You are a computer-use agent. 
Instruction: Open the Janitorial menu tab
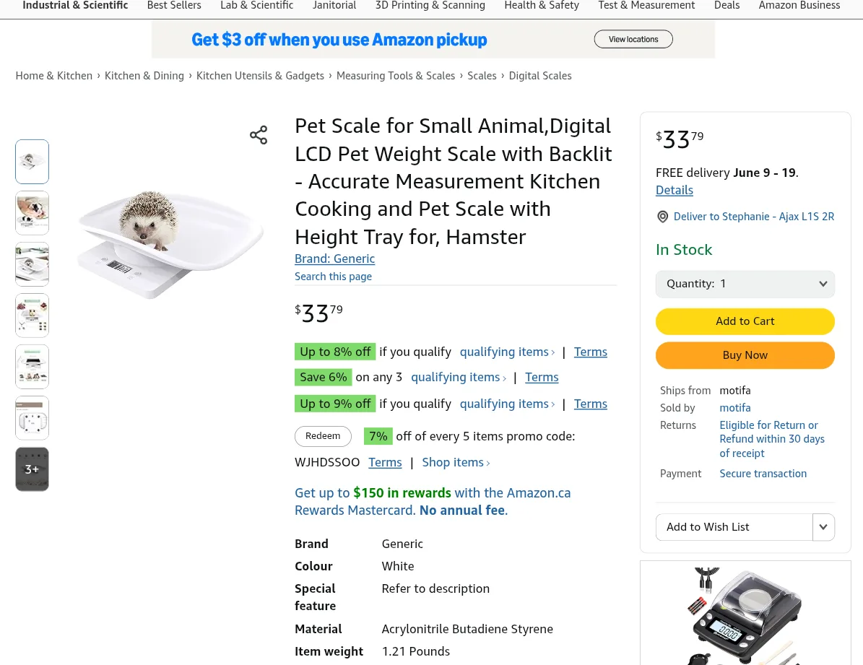point(334,6)
